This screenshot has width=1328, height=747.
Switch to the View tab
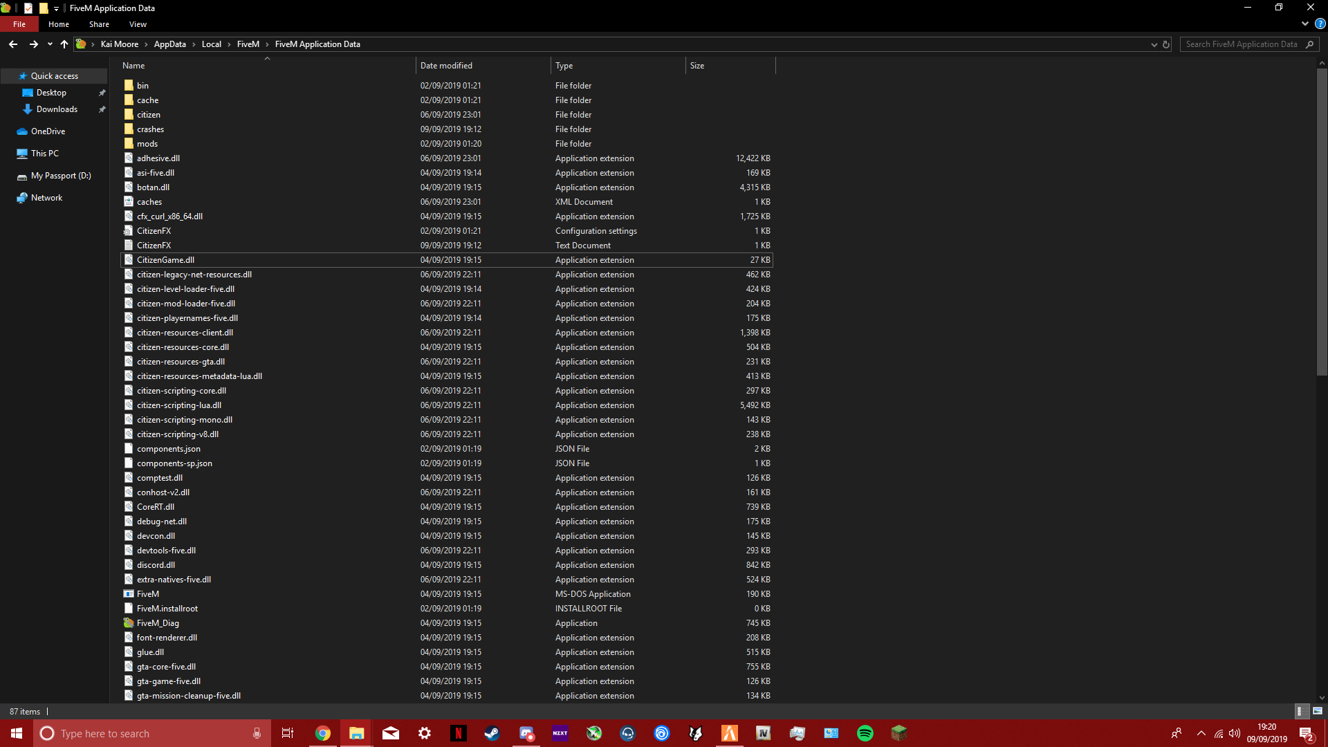click(137, 24)
